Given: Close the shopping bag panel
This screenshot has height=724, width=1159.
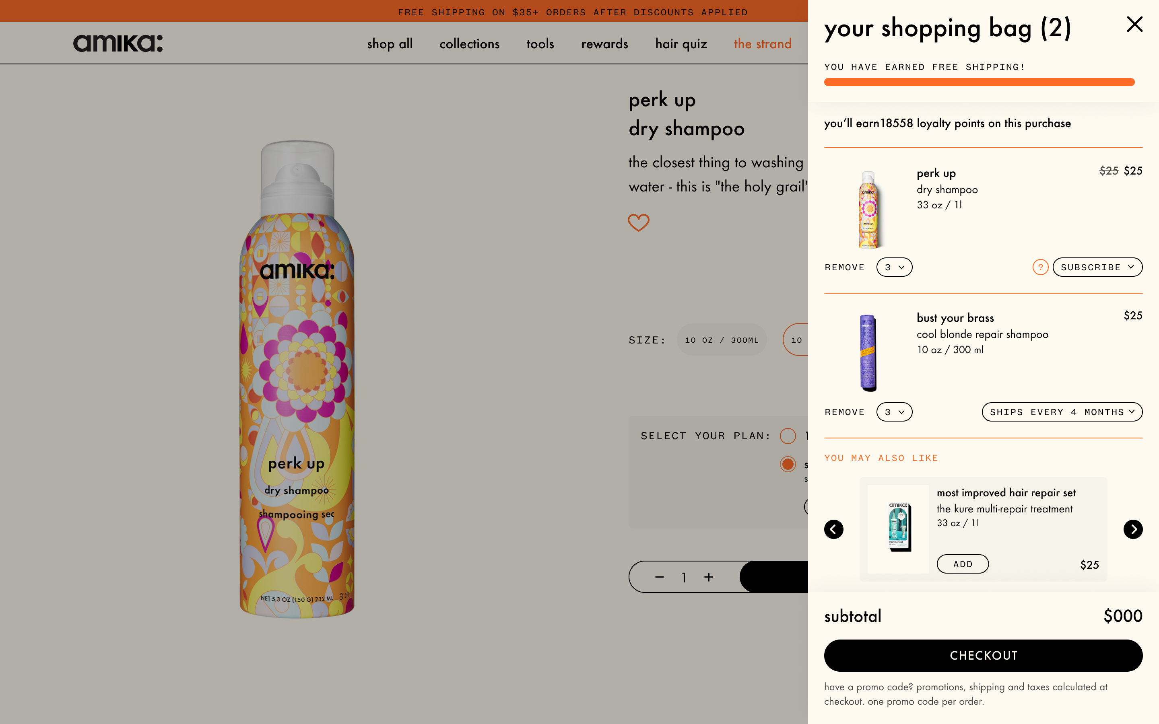Looking at the screenshot, I should 1134,25.
